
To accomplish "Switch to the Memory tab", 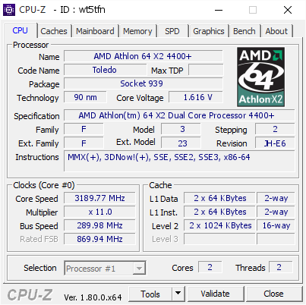I will coord(137,31).
